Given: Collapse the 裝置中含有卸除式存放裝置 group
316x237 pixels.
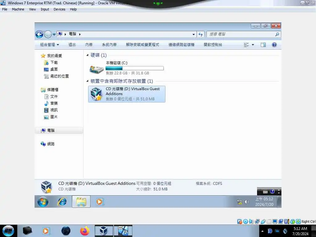Looking at the screenshot, I should point(87,81).
